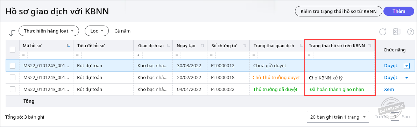The height and width of the screenshot is (127, 417).
Task: Open help via the question mark icon
Action: [x=411, y=32]
